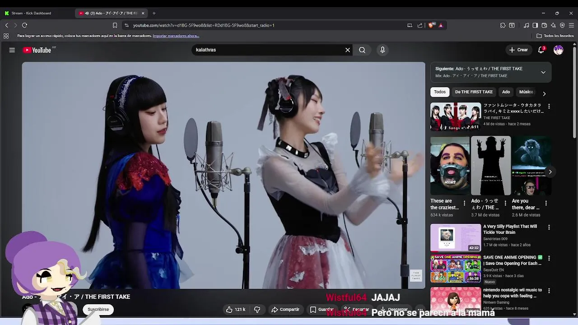Open the SAVE ONE ANIME OPENING thumbnail

(456, 269)
